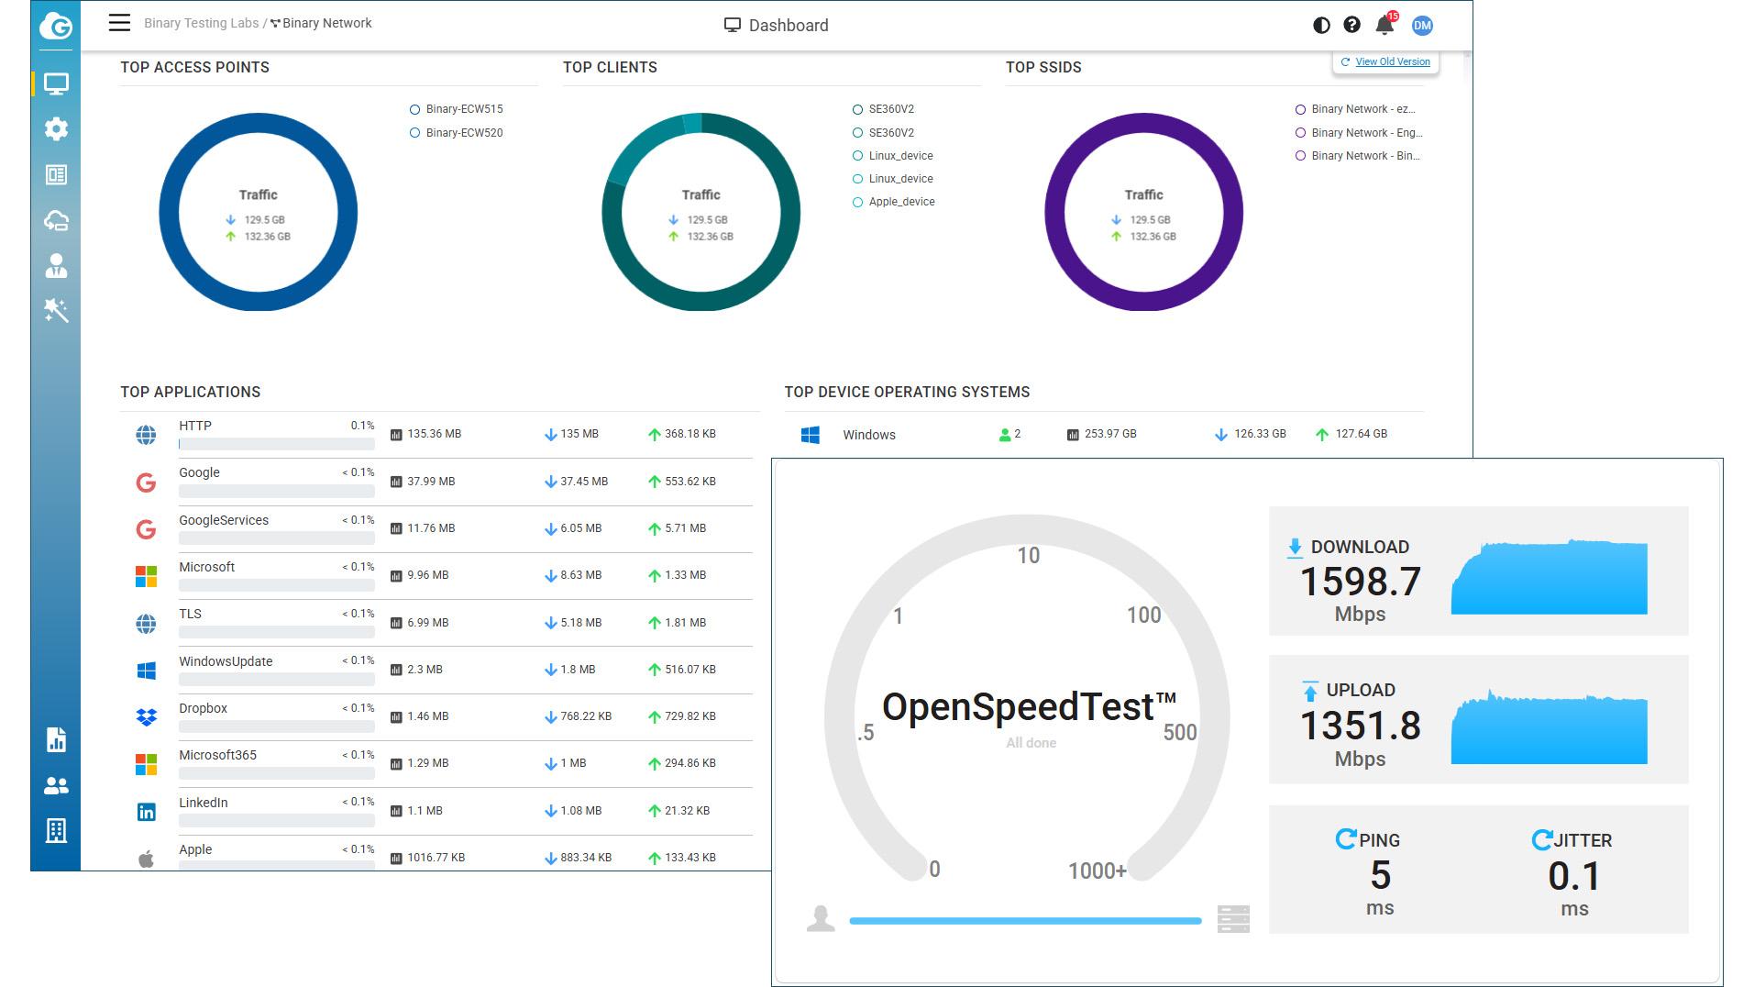Click Binary Network breadcrumb

[x=326, y=23]
